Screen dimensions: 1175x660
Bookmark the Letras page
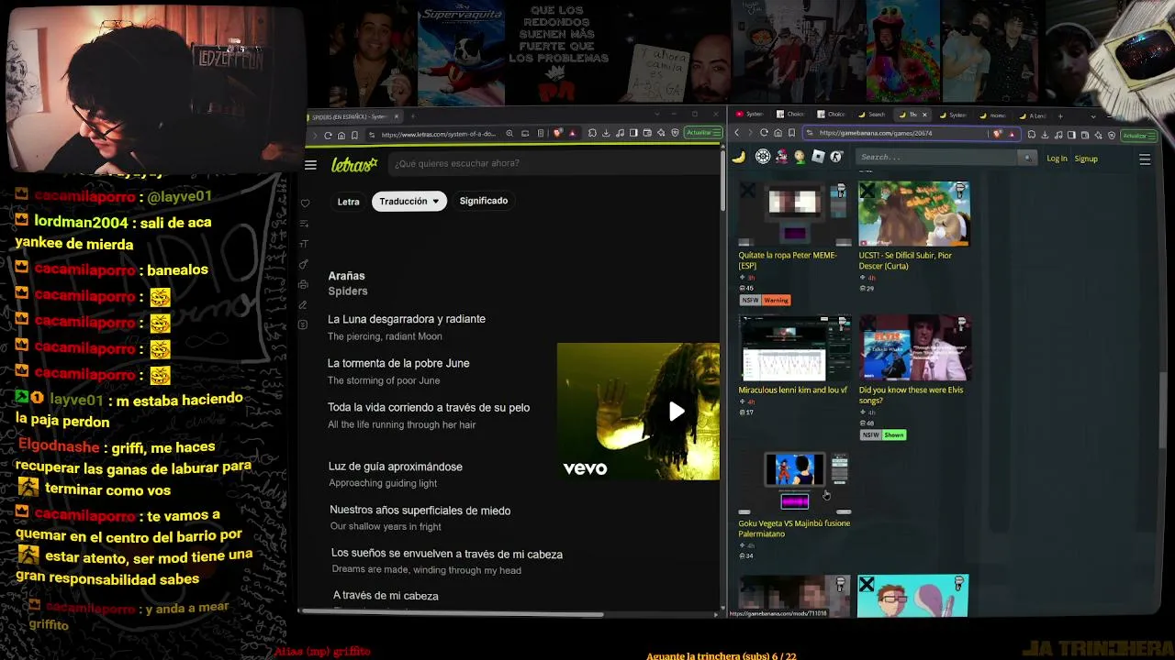point(354,135)
